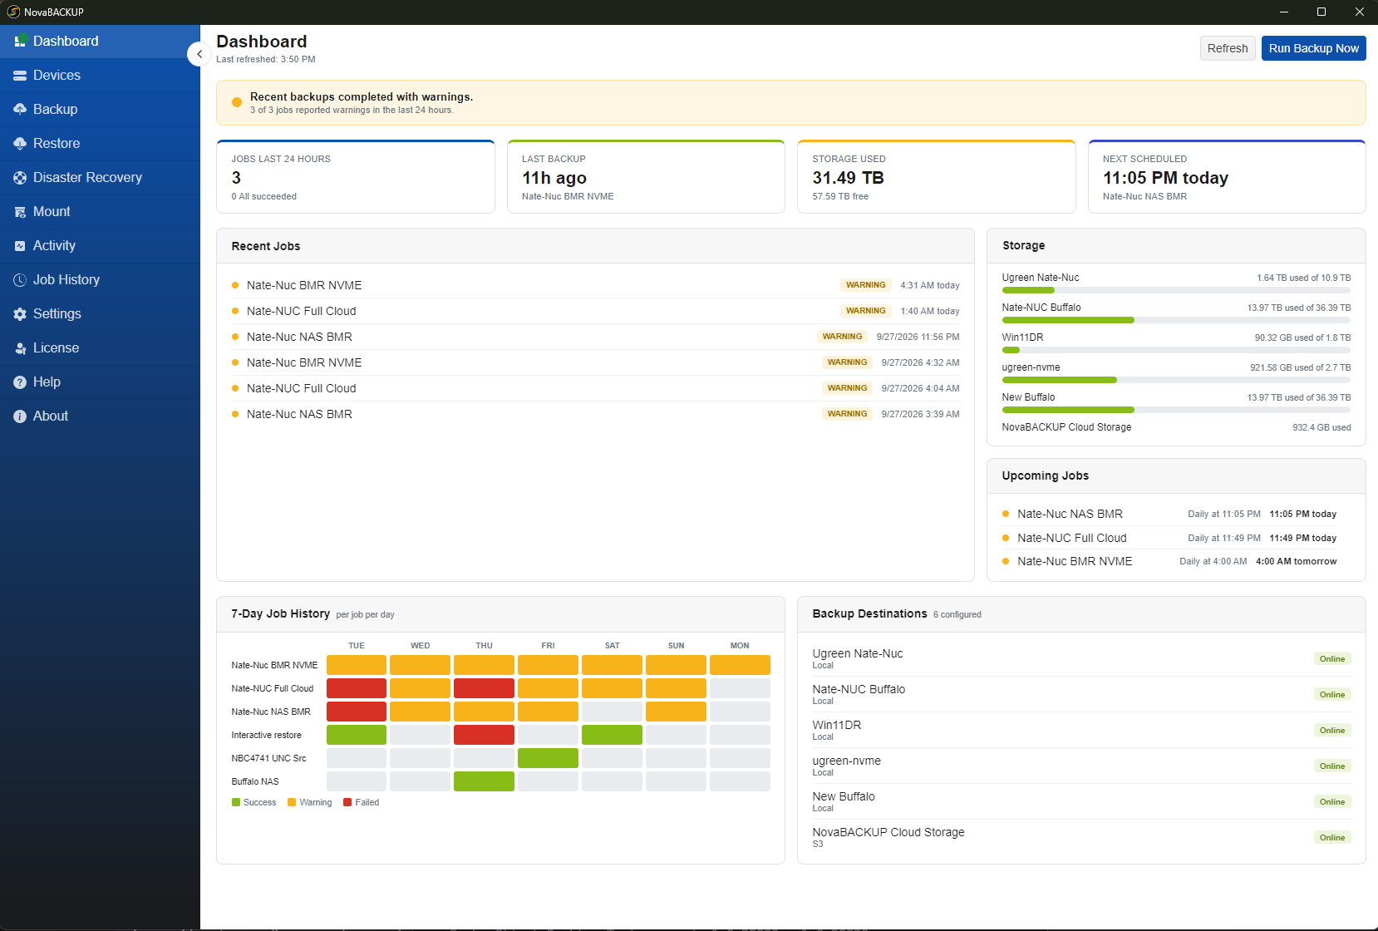Open the Last Backup summary card
1378x931 pixels.
[x=646, y=177]
